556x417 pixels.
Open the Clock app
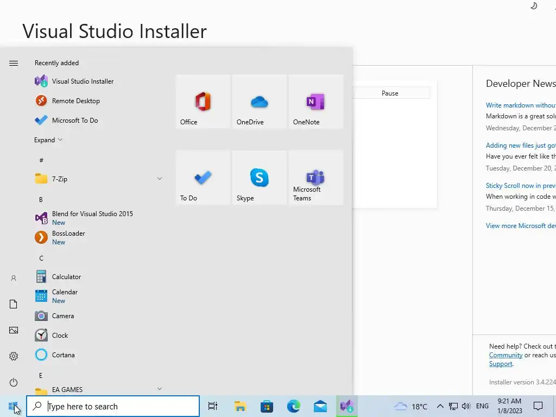click(x=98, y=335)
